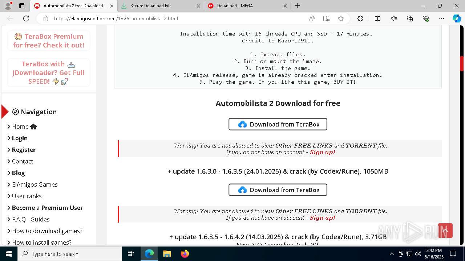The image size is (465, 261).
Task: Open Login navigation item
Action: (17, 138)
